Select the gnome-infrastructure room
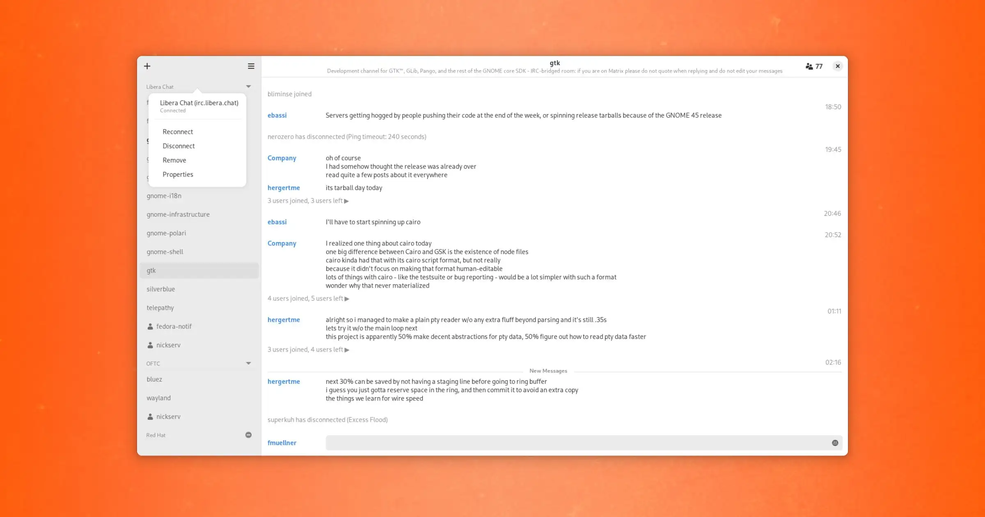The image size is (985, 517). click(199, 214)
